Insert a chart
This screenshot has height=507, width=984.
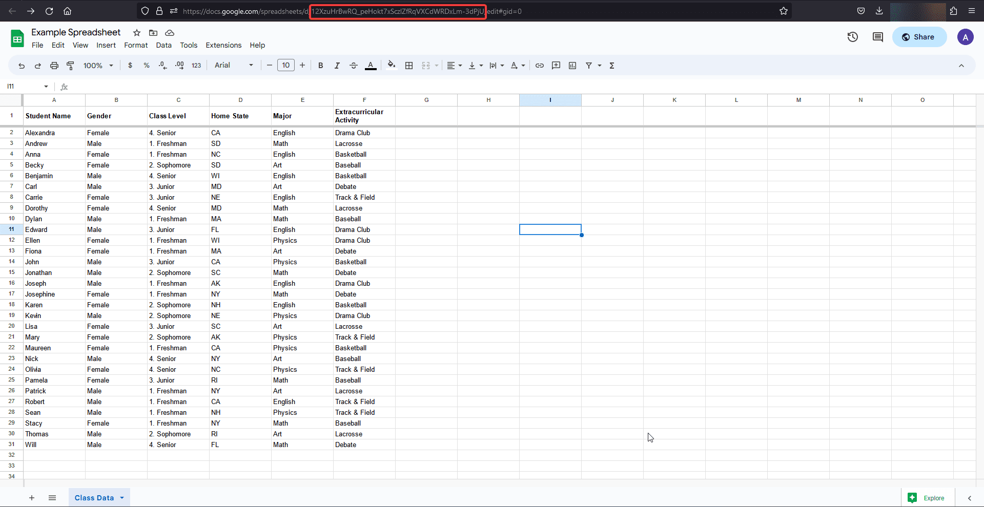click(572, 65)
